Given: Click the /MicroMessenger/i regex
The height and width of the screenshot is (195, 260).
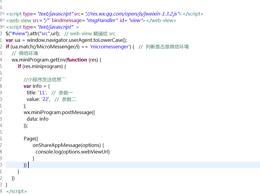Looking at the screenshot, I should point(57,47).
